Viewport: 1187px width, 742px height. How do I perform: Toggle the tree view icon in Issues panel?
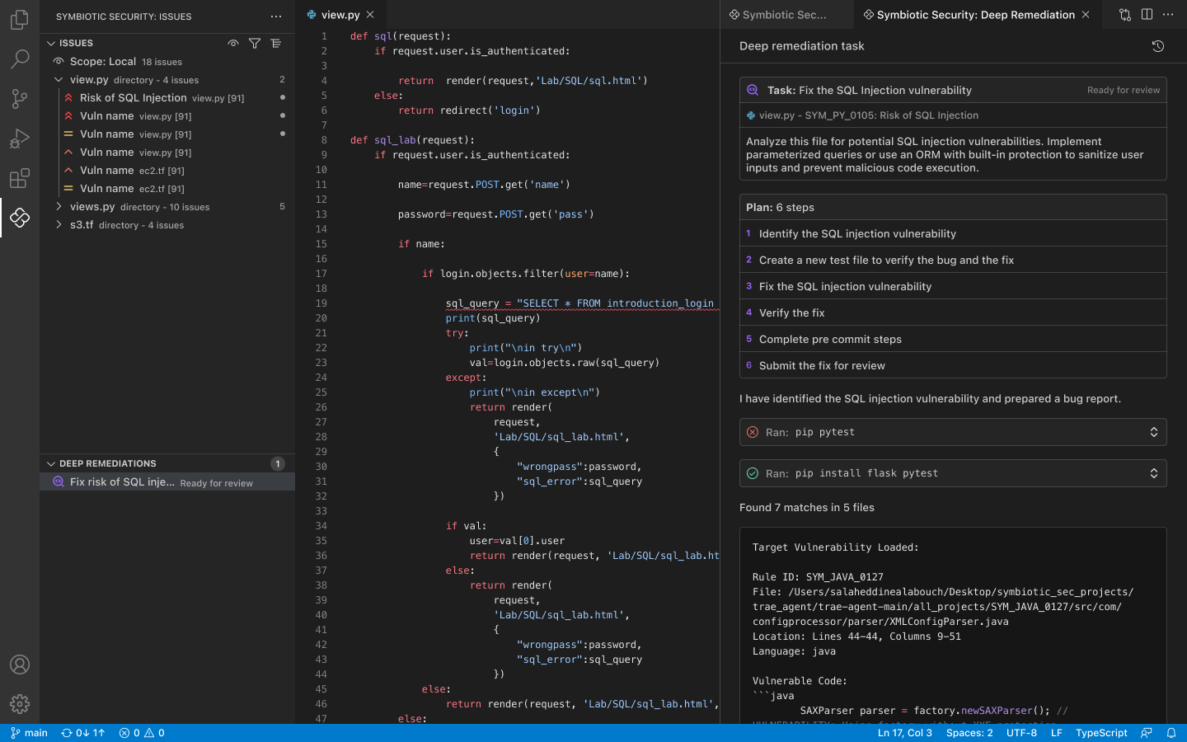(x=276, y=43)
